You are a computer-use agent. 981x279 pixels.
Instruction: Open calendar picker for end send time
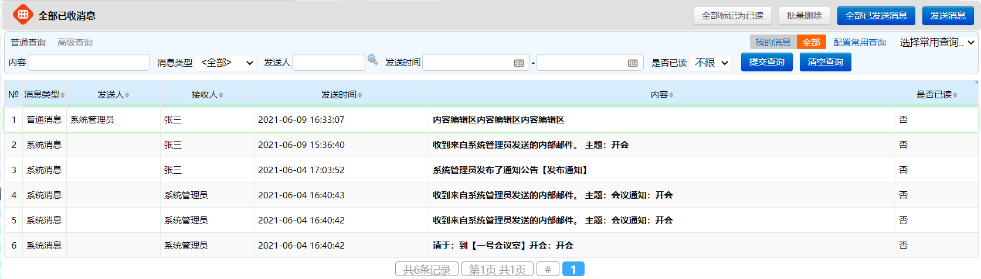[632, 63]
